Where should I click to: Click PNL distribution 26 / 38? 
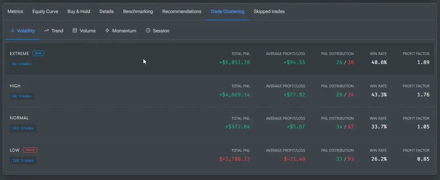(x=345, y=62)
